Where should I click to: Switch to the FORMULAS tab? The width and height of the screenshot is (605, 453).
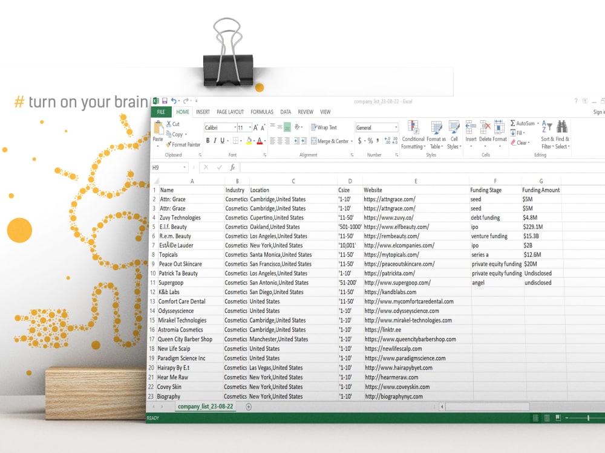[262, 112]
